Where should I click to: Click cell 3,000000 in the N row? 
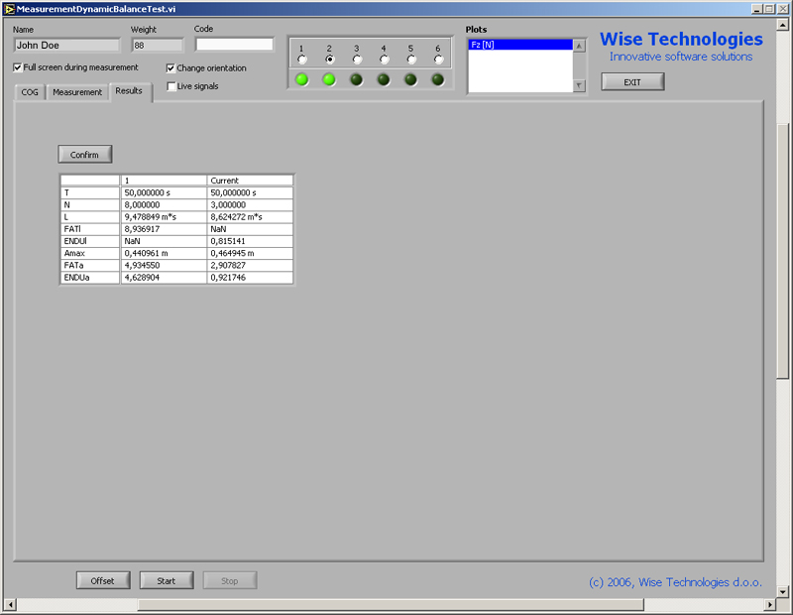(x=250, y=205)
